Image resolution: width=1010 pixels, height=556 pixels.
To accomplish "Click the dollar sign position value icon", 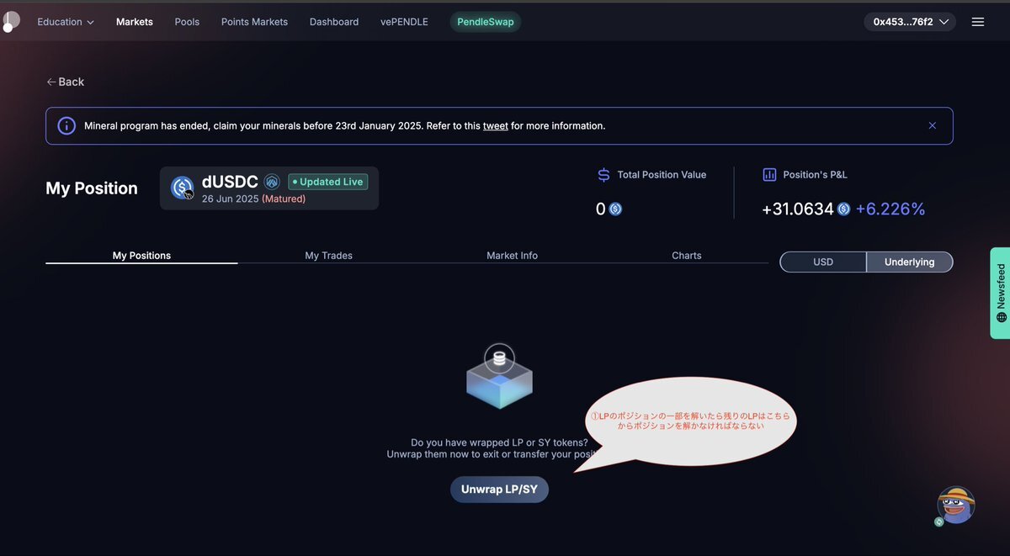I will 603,175.
